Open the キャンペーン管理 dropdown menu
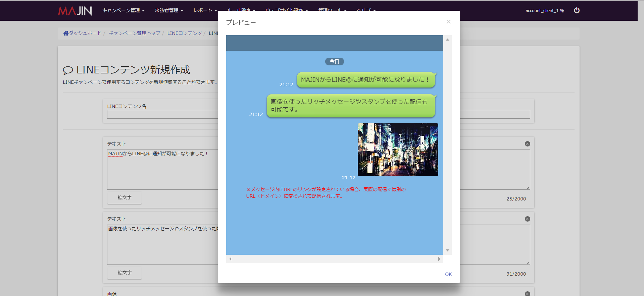This screenshot has width=644, height=296. pyautogui.click(x=123, y=10)
